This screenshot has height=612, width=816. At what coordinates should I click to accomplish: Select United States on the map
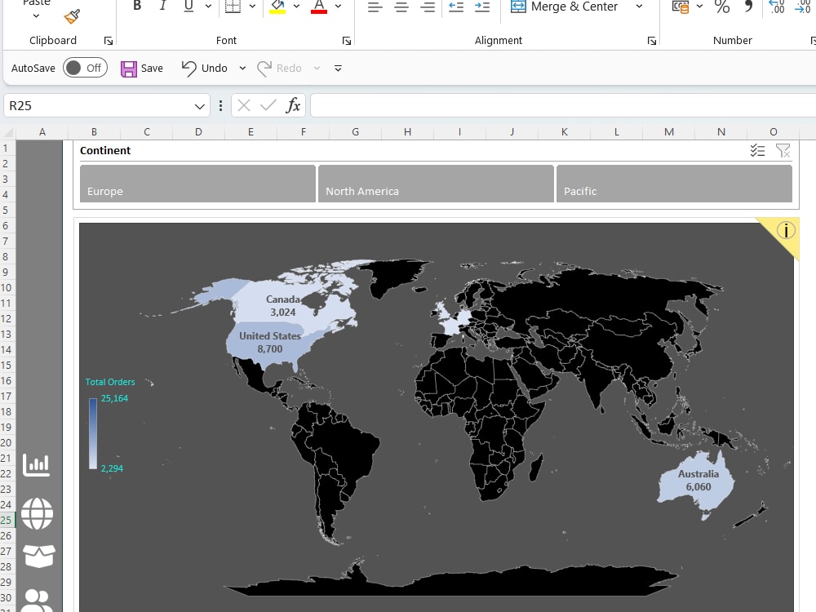269,343
